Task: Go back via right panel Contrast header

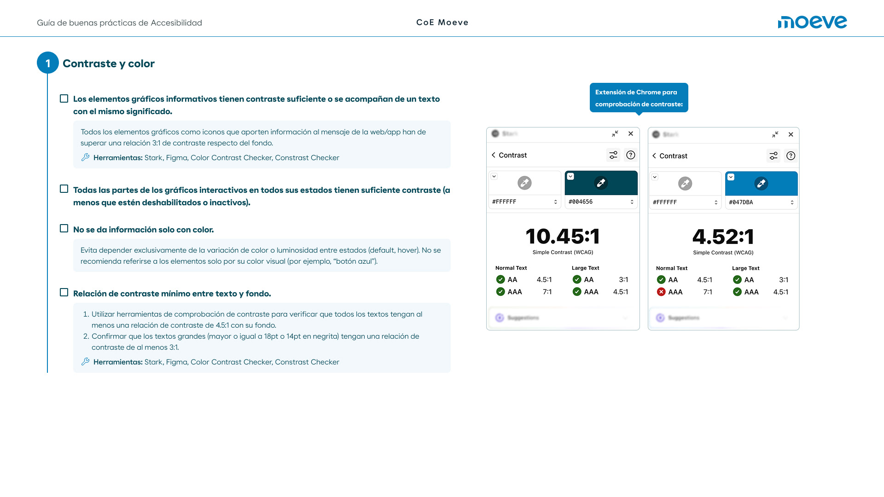Action: [654, 156]
